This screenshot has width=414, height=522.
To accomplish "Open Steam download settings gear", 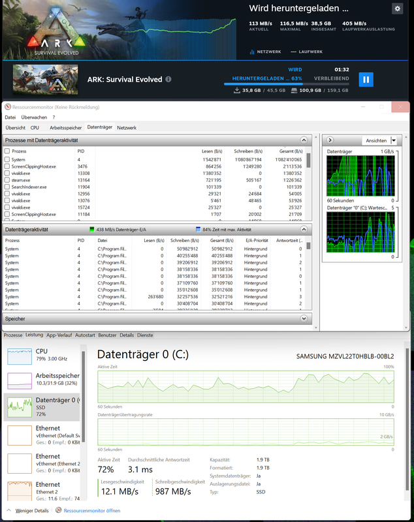I will click(x=397, y=8).
